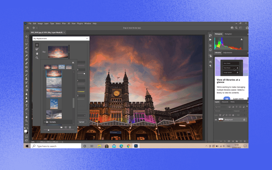
Task: Open the Sky preset dropdown arrow
Action: coord(69,52)
